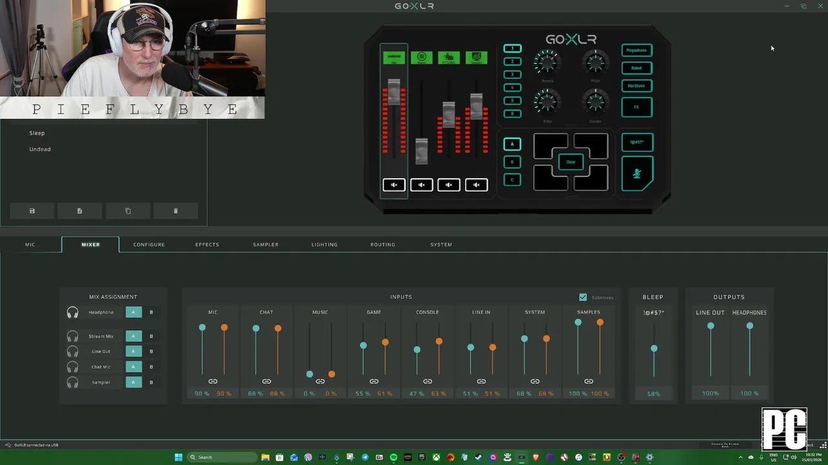The height and width of the screenshot is (465, 828).
Task: Click the link icon under MUSIC sliders
Action: pyautogui.click(x=320, y=382)
